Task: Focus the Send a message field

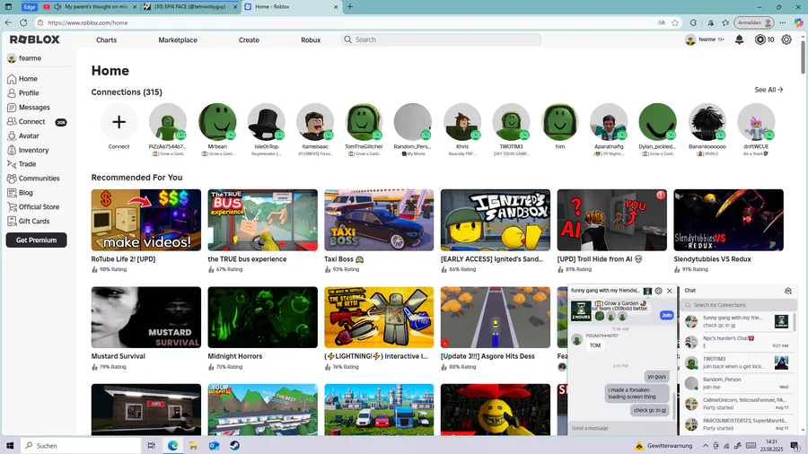Action: coord(621,428)
